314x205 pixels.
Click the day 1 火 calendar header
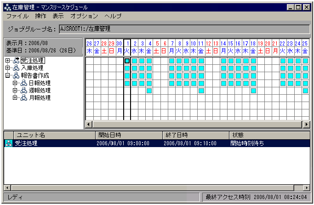(127, 47)
